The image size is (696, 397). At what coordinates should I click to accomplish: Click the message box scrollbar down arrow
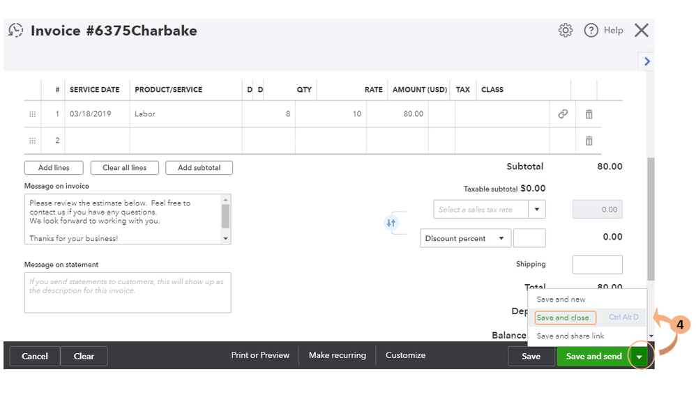point(225,239)
